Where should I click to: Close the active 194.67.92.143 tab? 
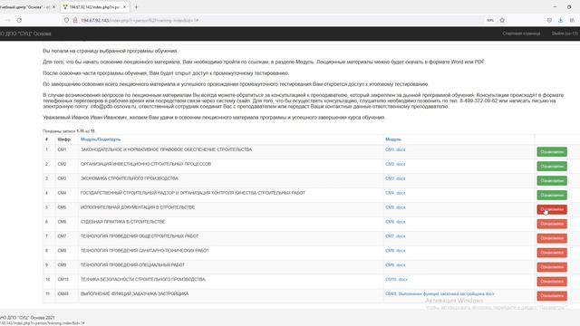(125, 7)
